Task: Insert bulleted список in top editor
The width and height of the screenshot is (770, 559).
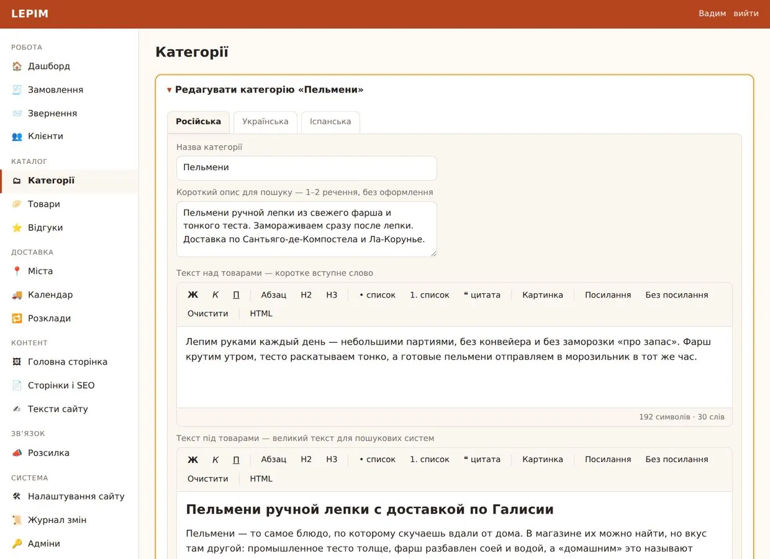Action: pyautogui.click(x=378, y=295)
